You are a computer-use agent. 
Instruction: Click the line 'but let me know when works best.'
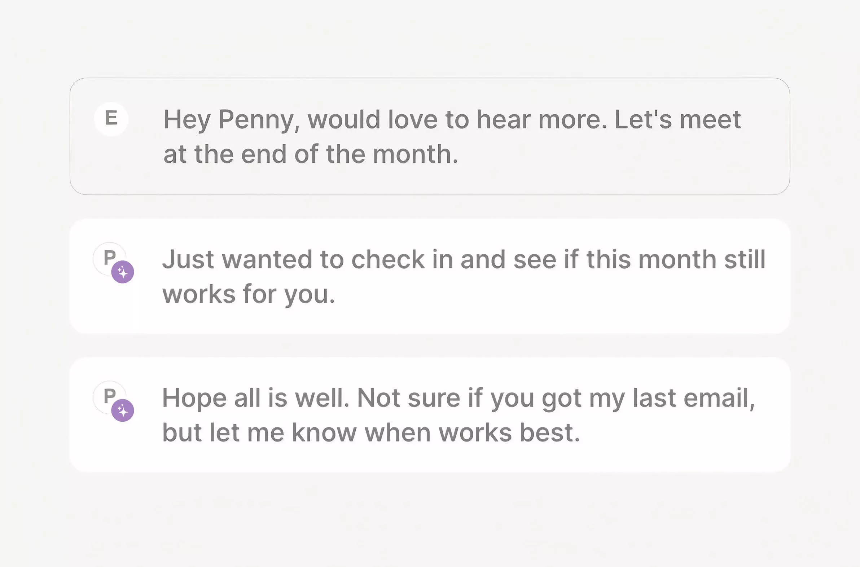[371, 432]
